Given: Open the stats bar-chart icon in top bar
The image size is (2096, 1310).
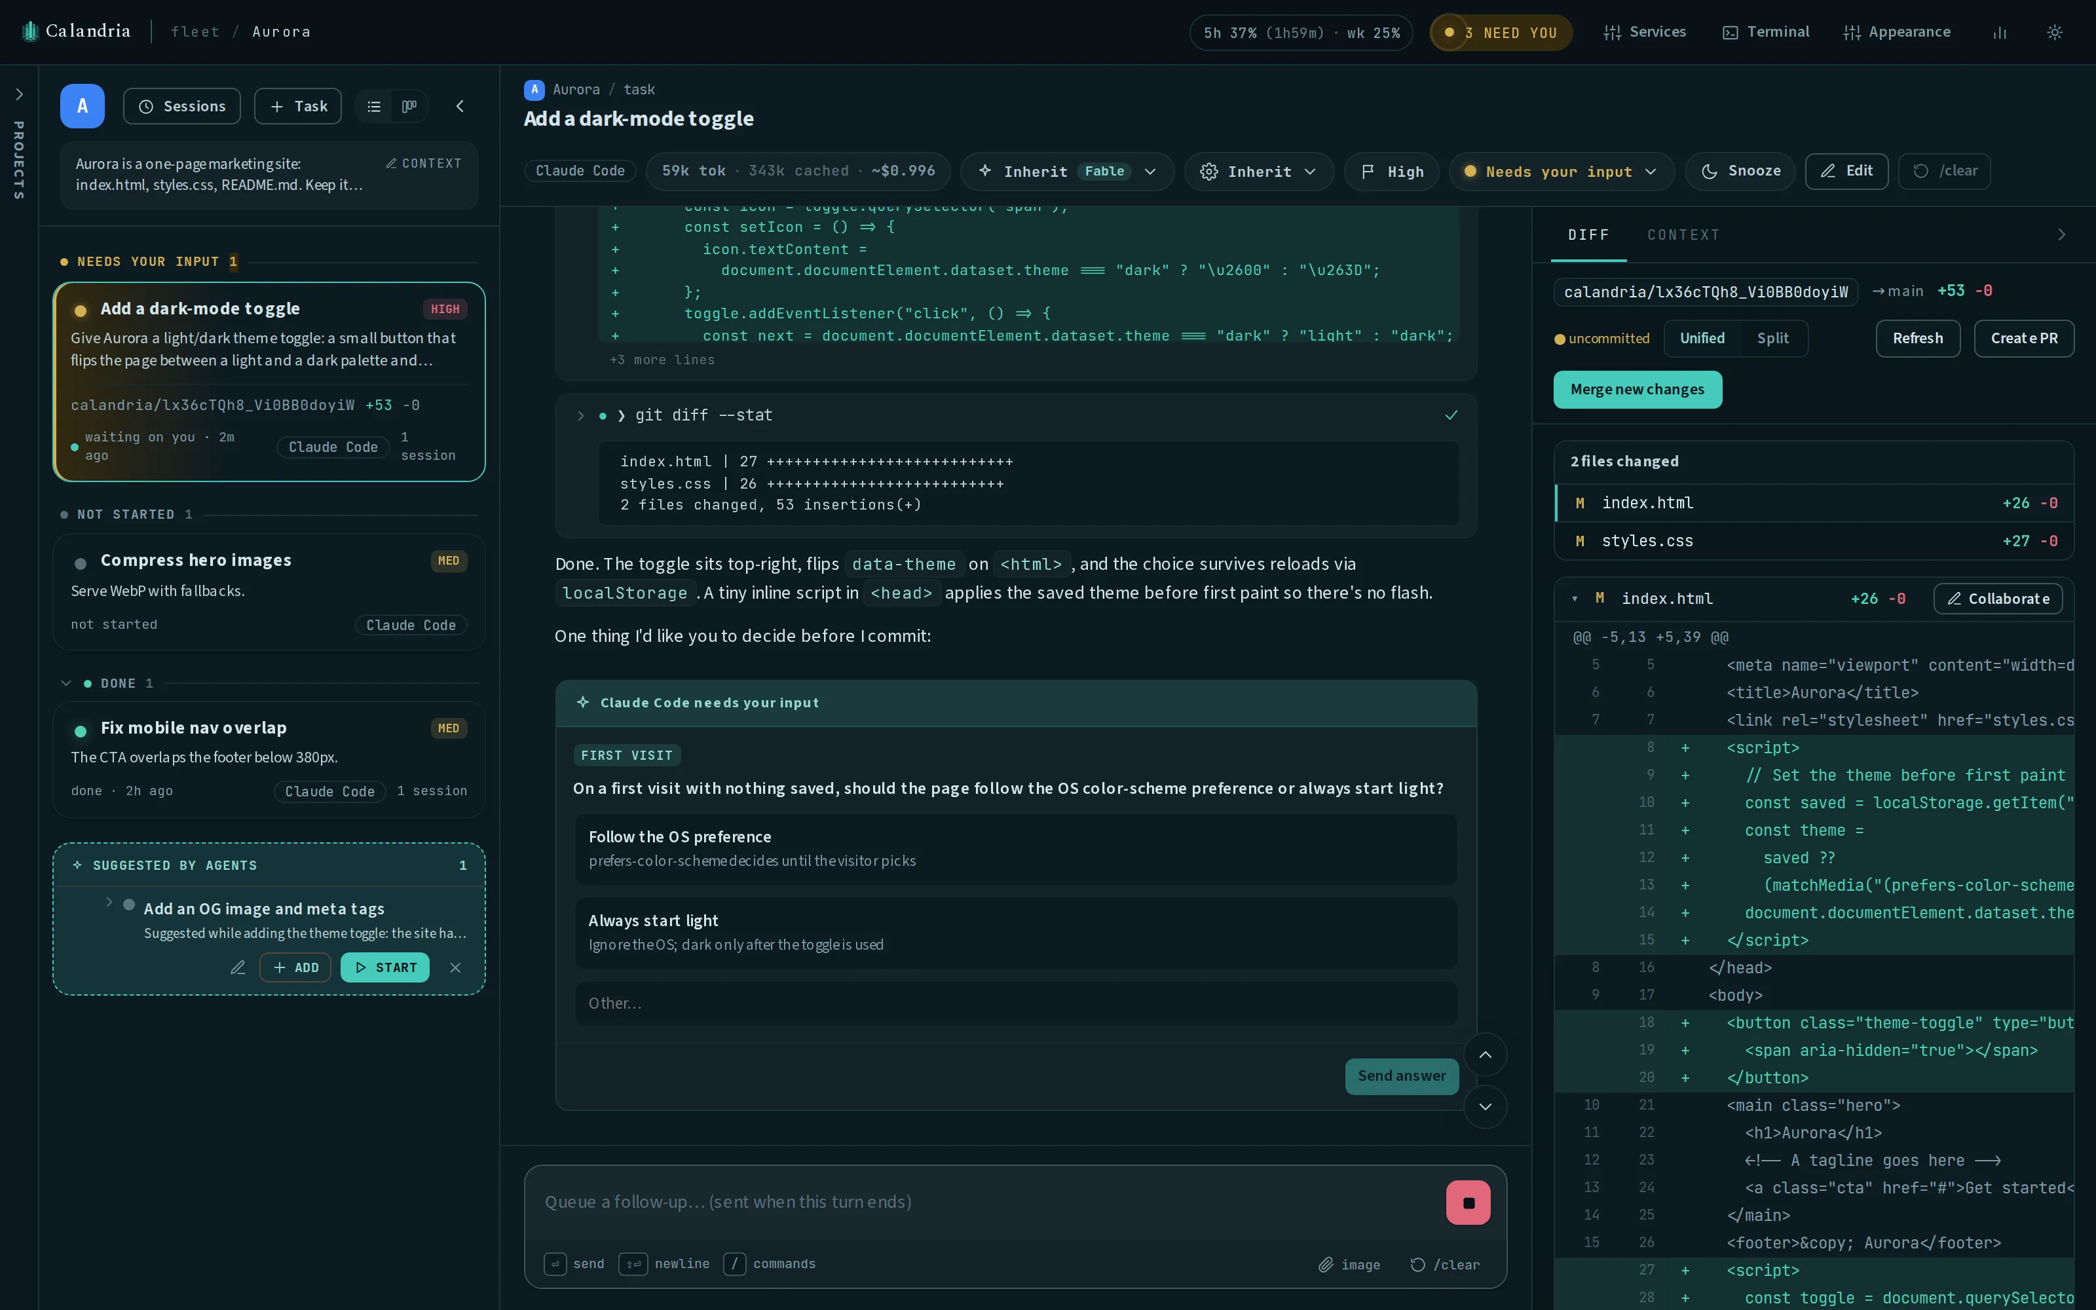Looking at the screenshot, I should pos(1999,32).
